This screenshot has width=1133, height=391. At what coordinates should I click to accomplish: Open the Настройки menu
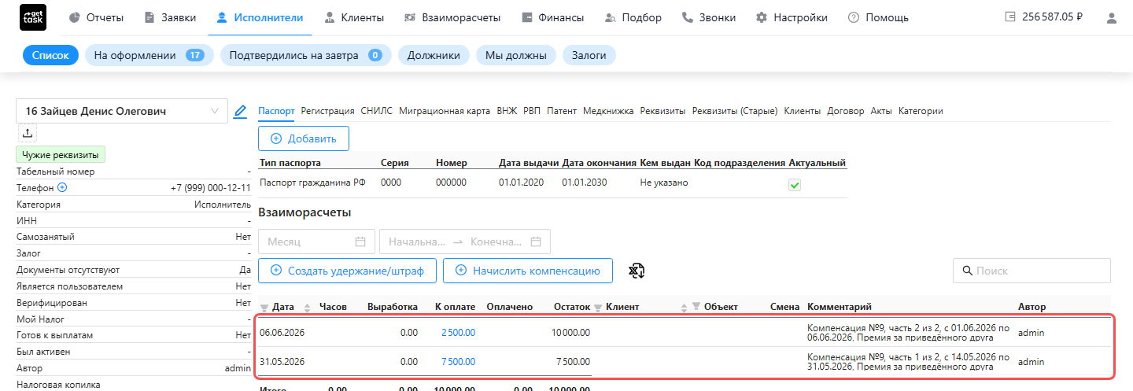[792, 17]
